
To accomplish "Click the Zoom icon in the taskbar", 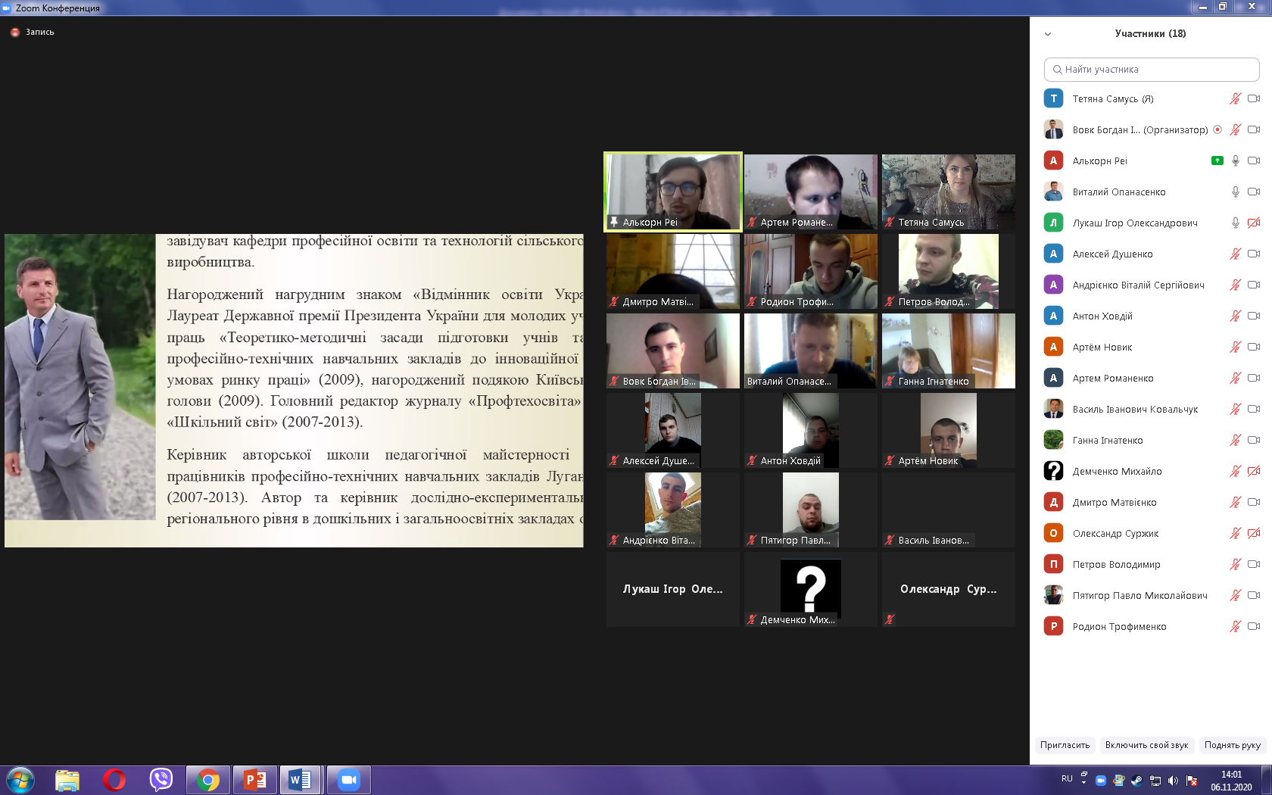I will pyautogui.click(x=348, y=779).
